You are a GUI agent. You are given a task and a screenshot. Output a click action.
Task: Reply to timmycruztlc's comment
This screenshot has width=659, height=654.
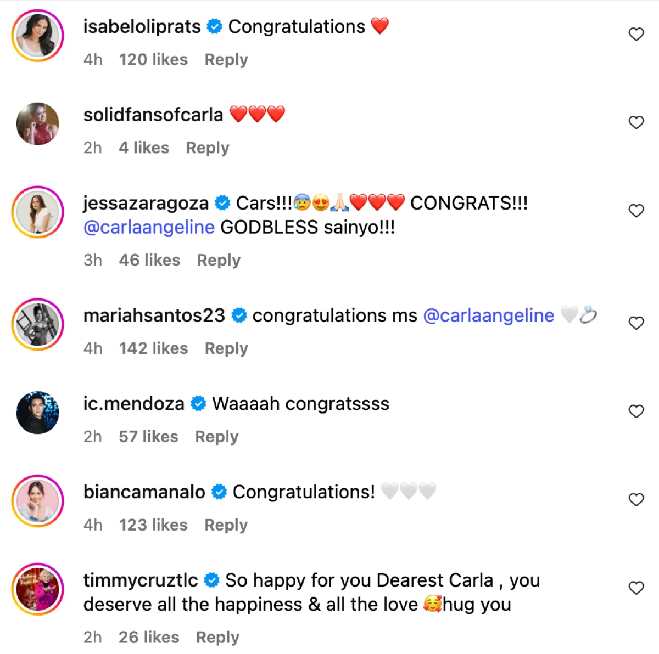click(x=217, y=638)
